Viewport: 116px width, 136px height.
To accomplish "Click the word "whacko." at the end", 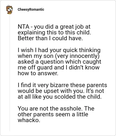I will pos(29,120).
